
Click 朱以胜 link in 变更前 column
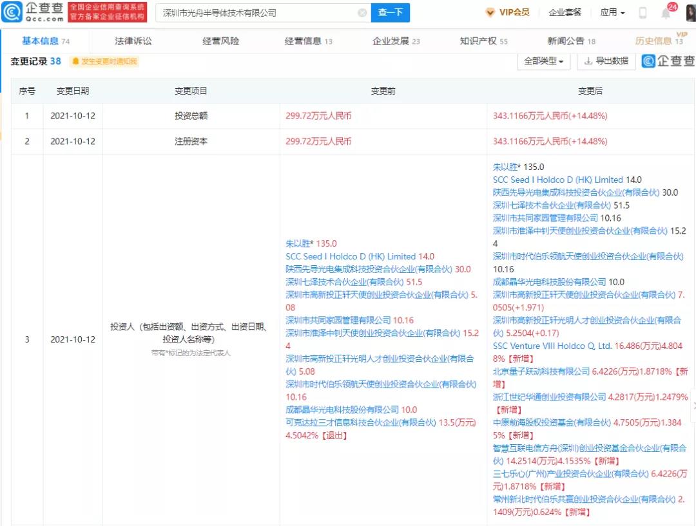[x=298, y=243]
